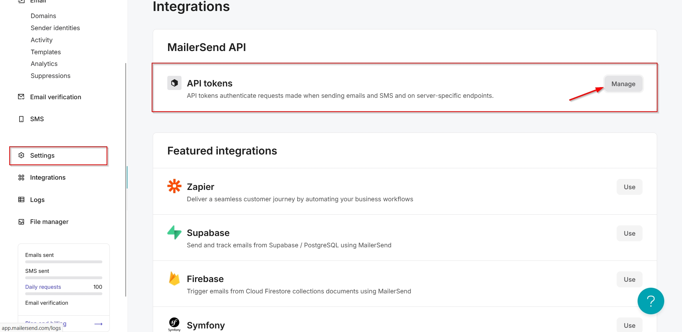Viewport: 682px width, 332px height.
Task: Click the Emails sent progress bar
Action: point(64,262)
